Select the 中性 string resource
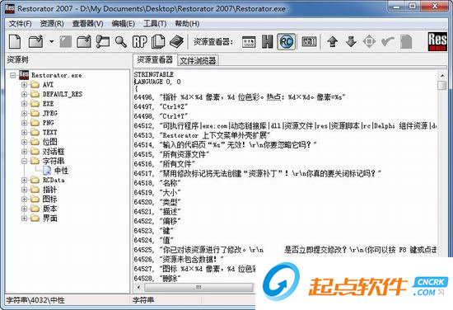The image size is (453, 310). coord(62,171)
